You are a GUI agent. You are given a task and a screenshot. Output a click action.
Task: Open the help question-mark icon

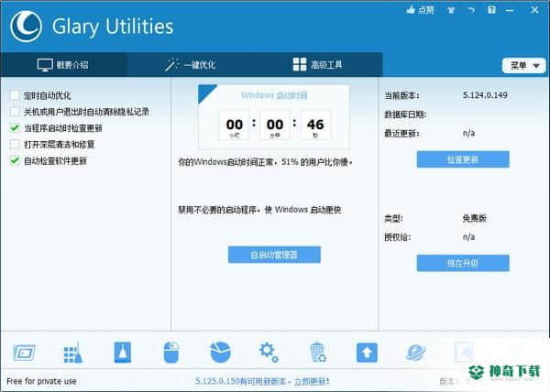[x=491, y=10]
